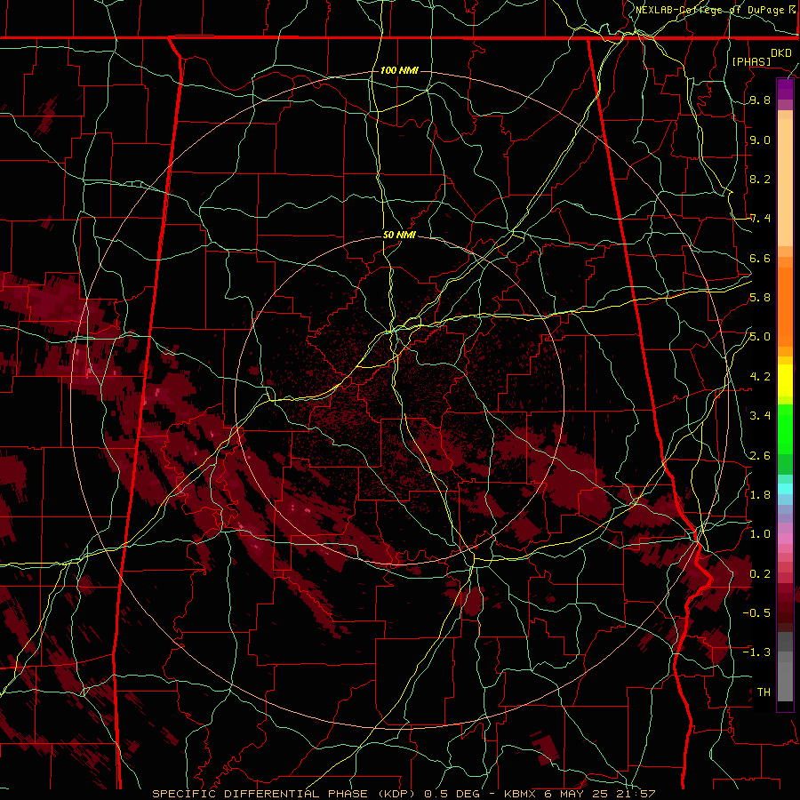
Task: Click the 9.0 value on the color scale
Action: click(760, 140)
